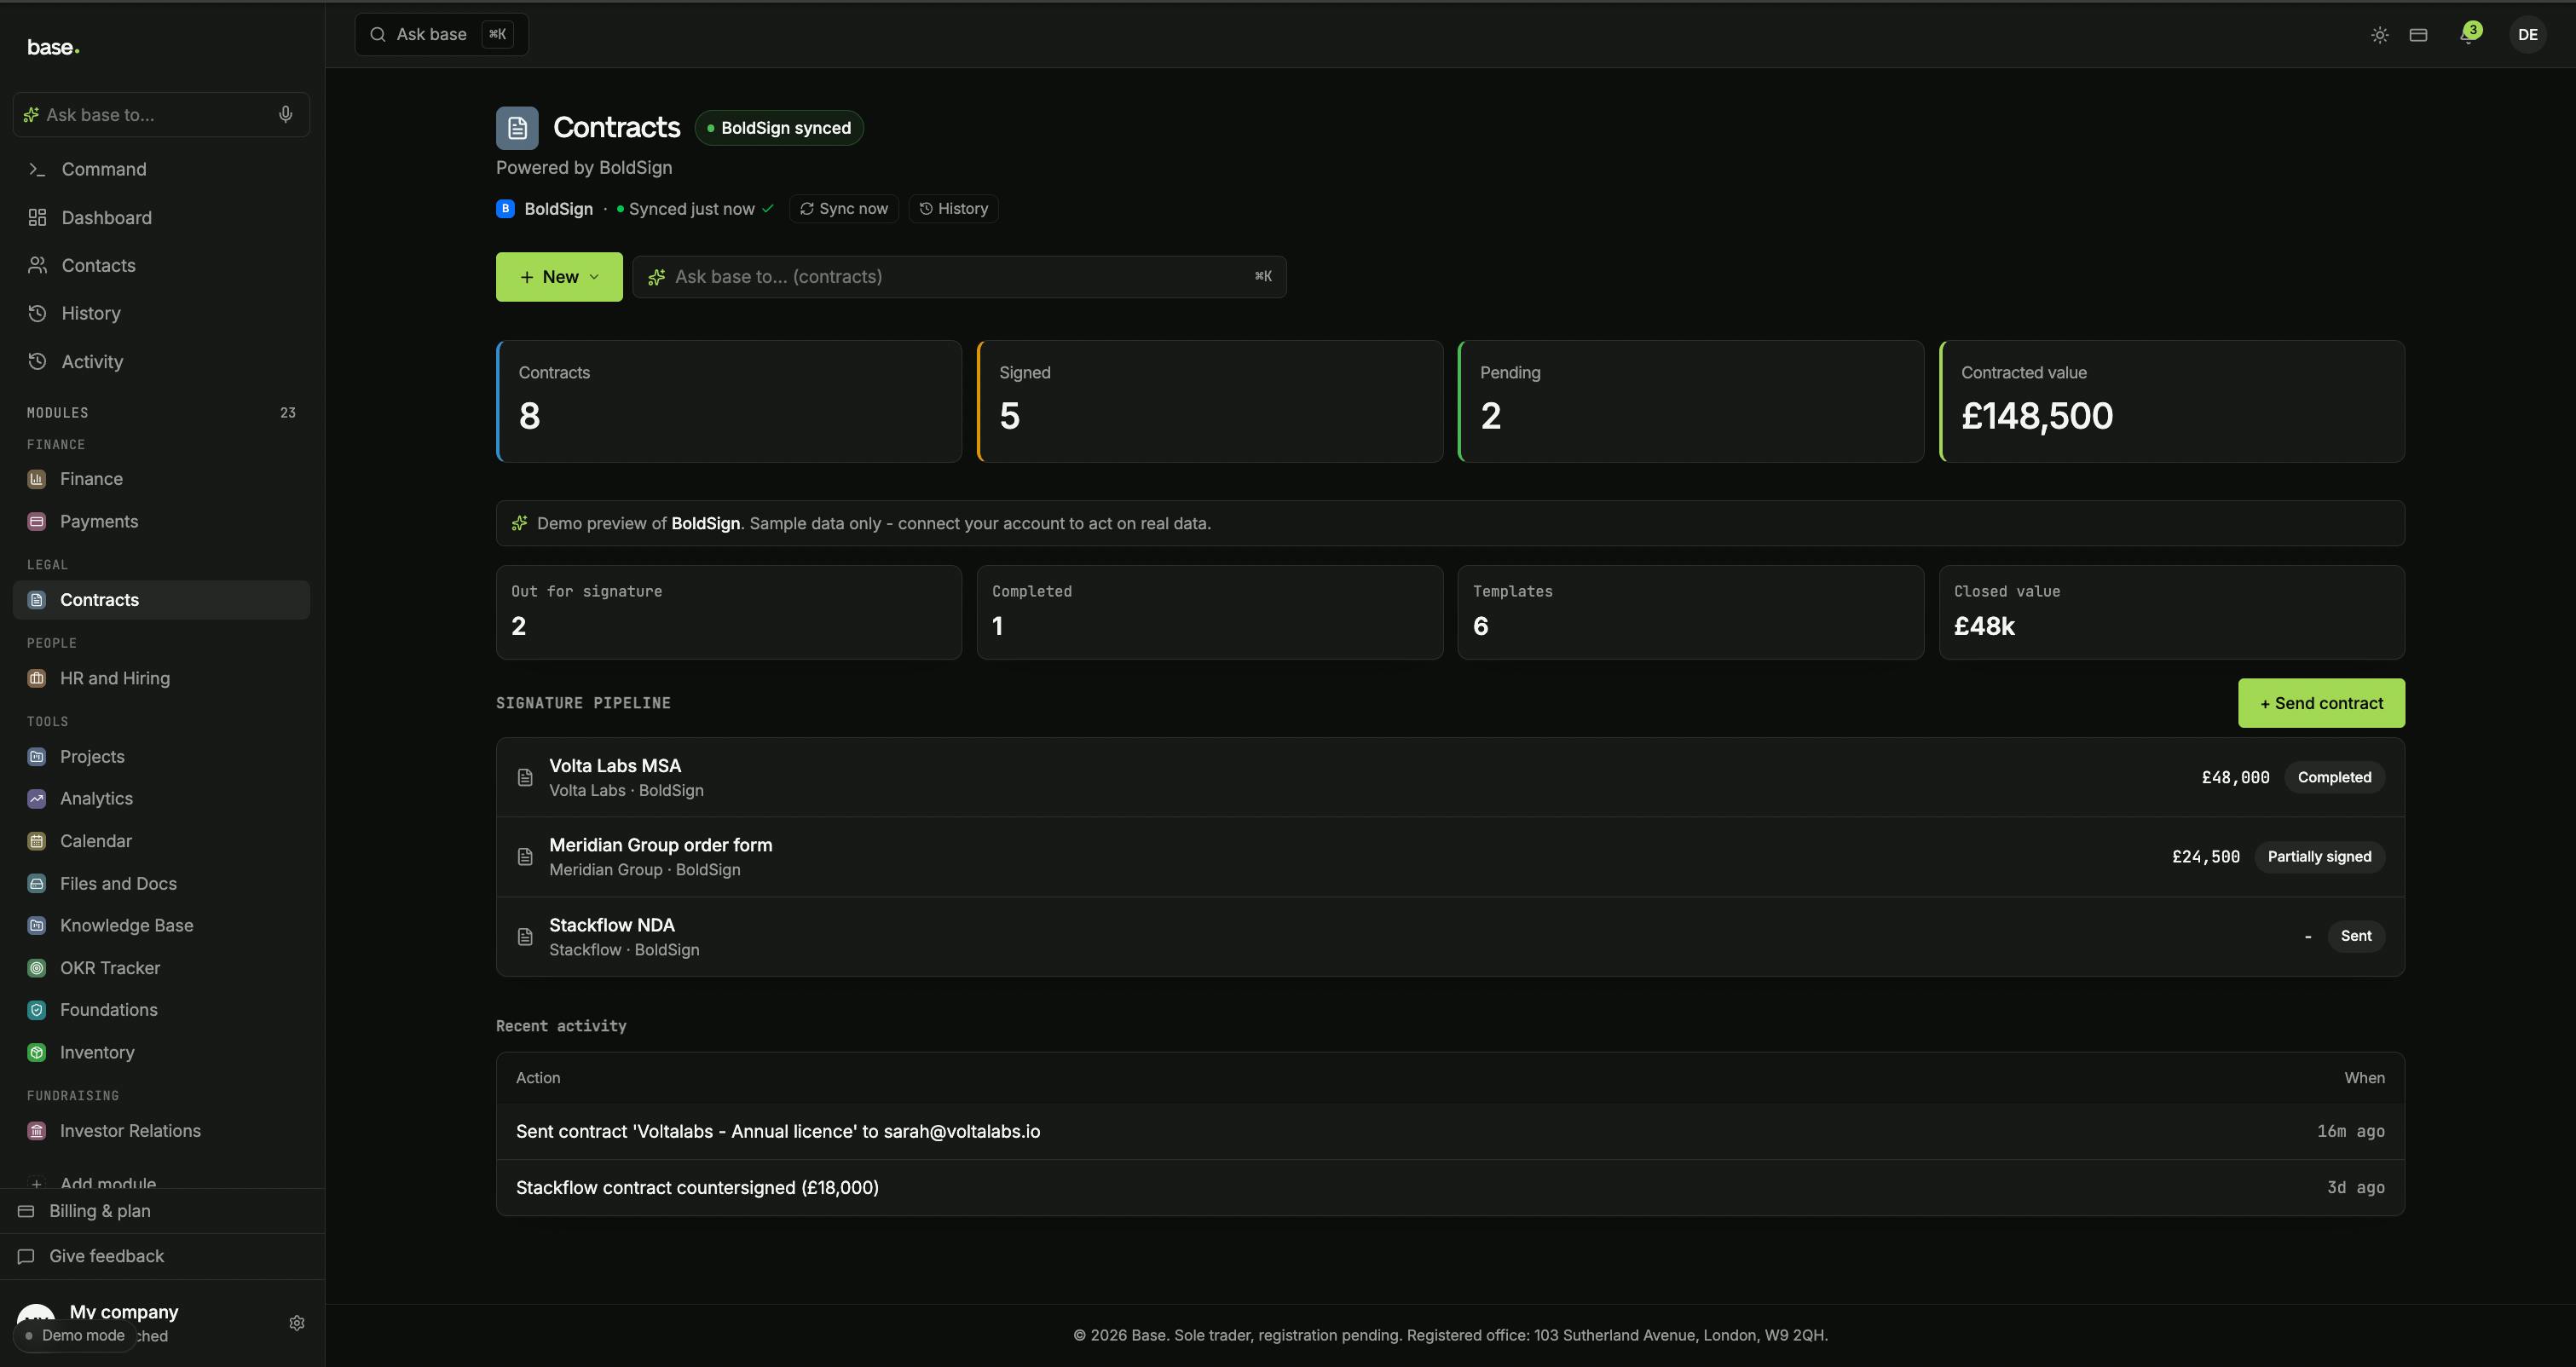2576x1367 pixels.
Task: Click the Signed 5 stat card
Action: pyautogui.click(x=1210, y=401)
